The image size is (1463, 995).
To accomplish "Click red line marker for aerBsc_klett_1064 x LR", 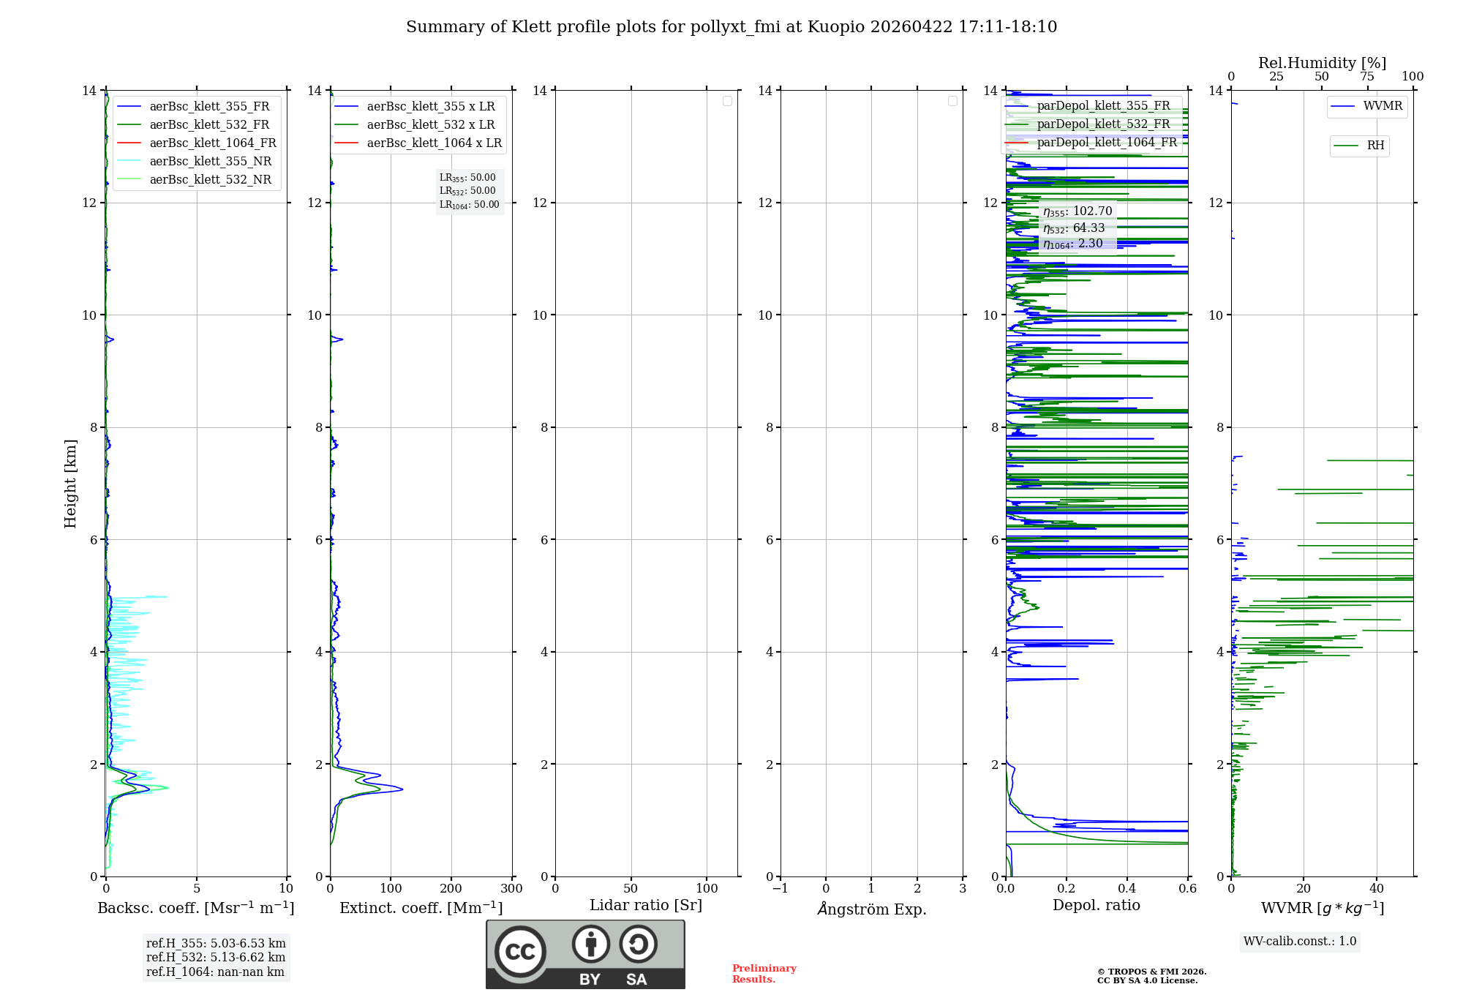I will tap(347, 143).
